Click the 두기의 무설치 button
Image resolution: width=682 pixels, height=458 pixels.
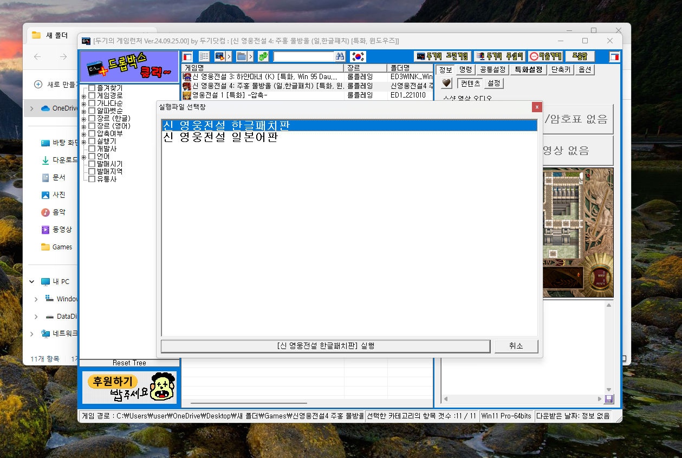coord(499,56)
